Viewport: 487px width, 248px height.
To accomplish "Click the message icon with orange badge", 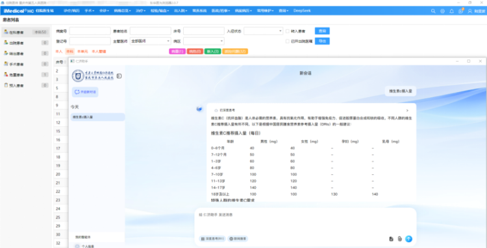I will point(461,11).
